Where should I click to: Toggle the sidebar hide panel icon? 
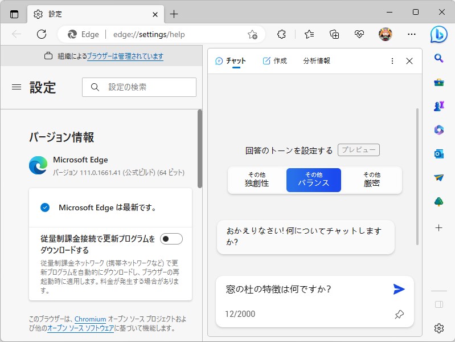[x=438, y=304]
